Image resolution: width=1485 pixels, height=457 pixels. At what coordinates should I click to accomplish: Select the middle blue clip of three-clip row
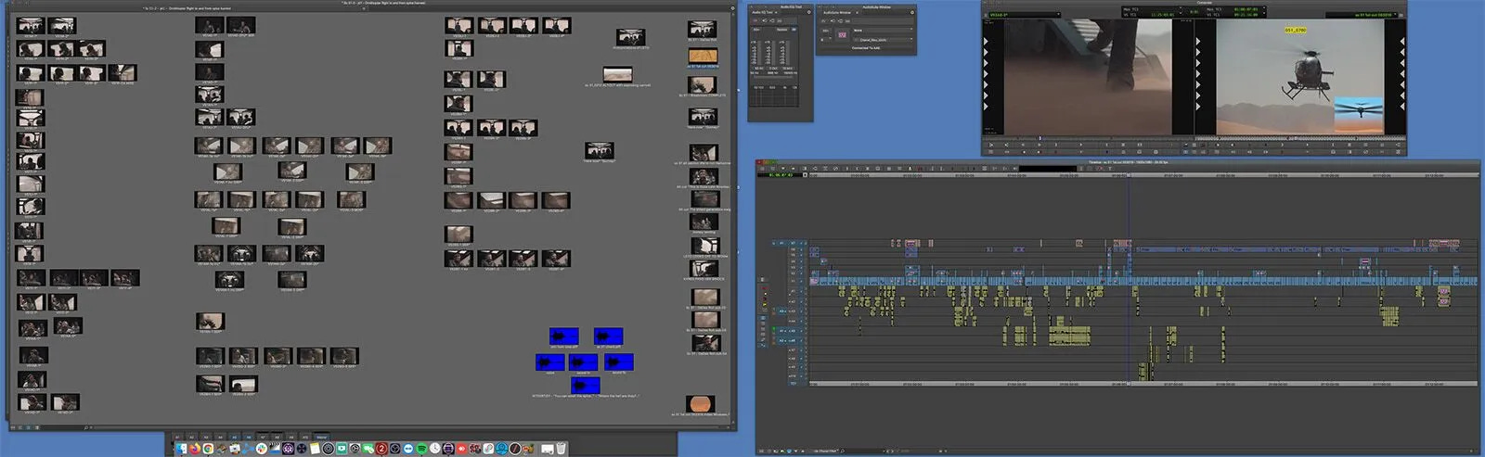click(584, 362)
